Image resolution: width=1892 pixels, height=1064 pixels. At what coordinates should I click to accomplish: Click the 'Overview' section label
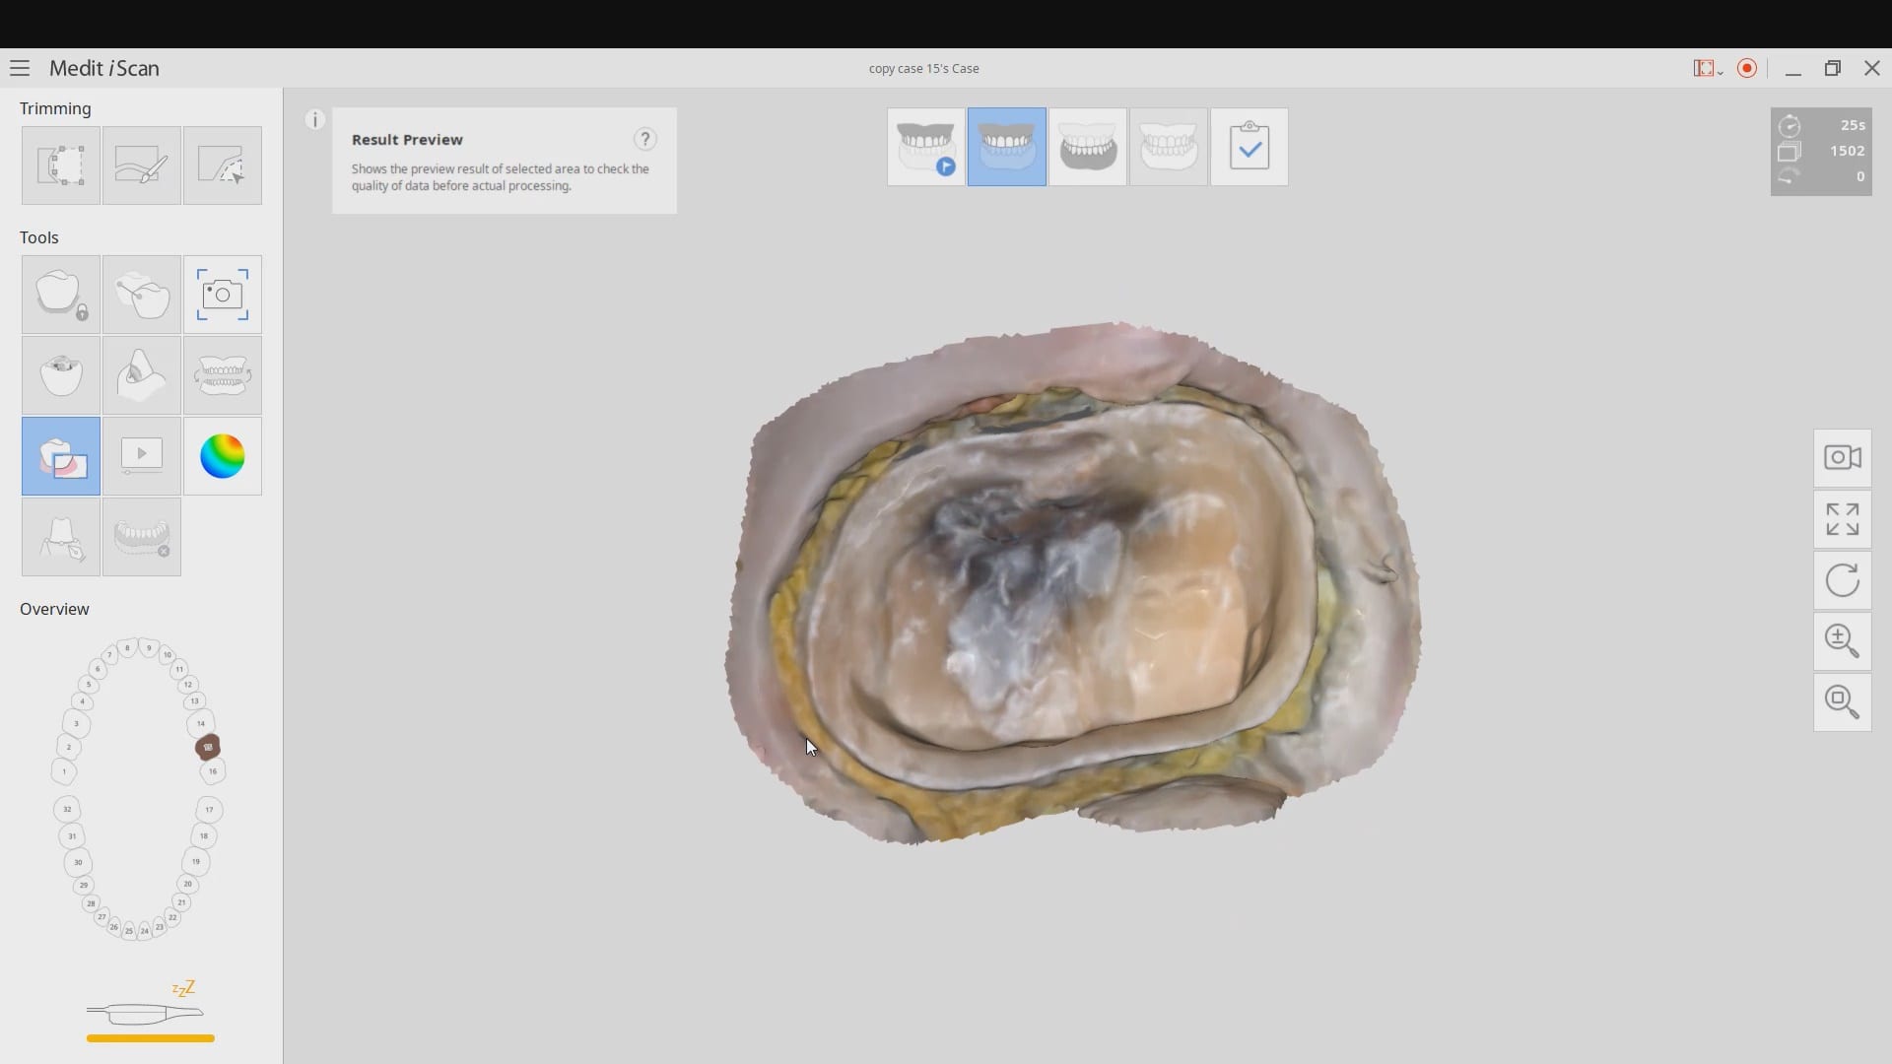[54, 609]
